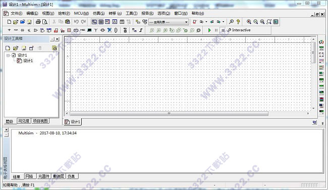
Task: Place an RF antenna component icon
Action: (x=96, y=30)
